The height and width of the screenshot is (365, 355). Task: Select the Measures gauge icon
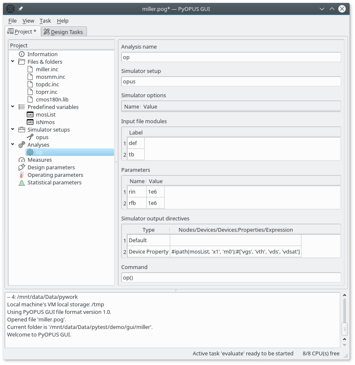pos(22,160)
